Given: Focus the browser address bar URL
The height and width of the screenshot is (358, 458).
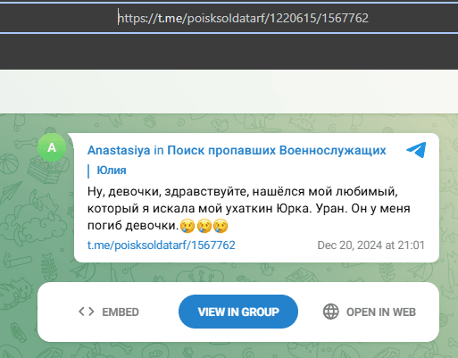Looking at the screenshot, I should tap(243, 18).
